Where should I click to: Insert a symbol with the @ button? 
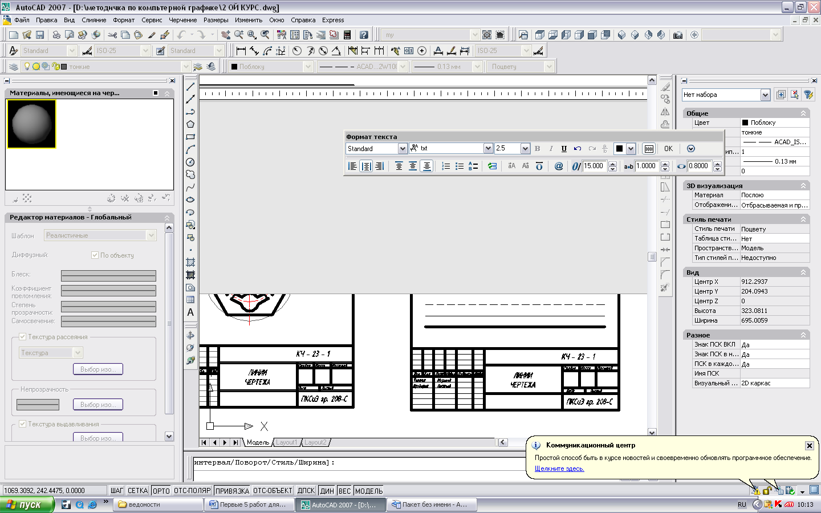(x=559, y=166)
